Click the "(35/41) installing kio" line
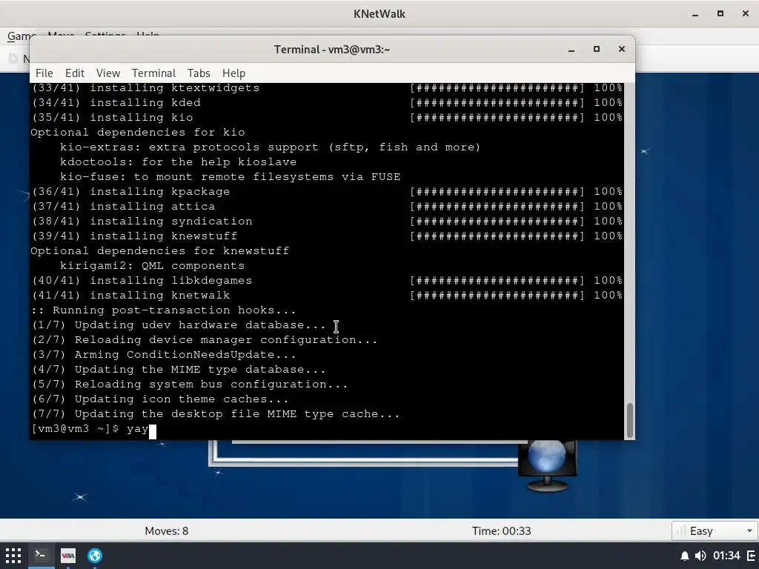 tap(327, 118)
